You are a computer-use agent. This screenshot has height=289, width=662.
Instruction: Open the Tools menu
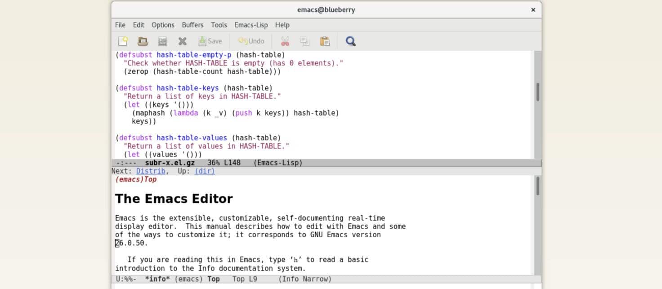click(x=219, y=25)
